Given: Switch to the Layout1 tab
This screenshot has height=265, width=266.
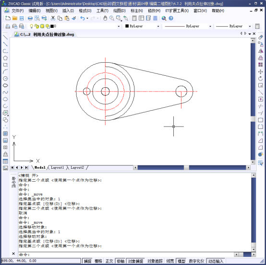Looking at the screenshot, I should (x=57, y=167).
